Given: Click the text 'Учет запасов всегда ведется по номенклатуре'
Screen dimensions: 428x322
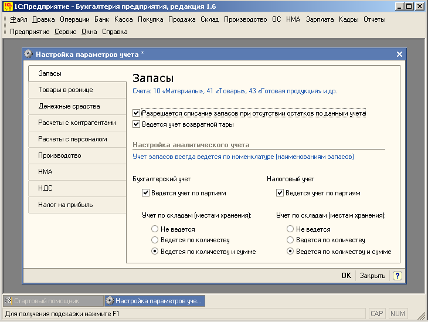Looking at the screenshot, I should (243, 157).
